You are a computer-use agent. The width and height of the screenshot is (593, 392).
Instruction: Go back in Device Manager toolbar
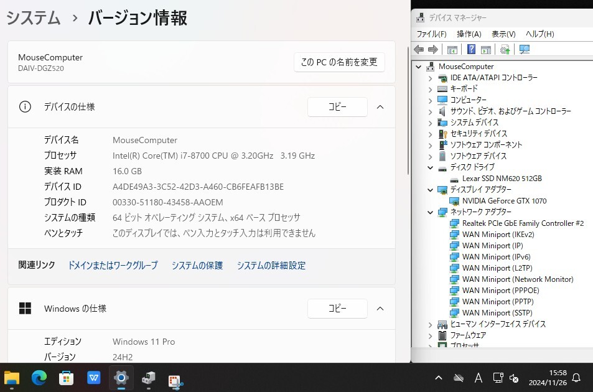click(419, 50)
